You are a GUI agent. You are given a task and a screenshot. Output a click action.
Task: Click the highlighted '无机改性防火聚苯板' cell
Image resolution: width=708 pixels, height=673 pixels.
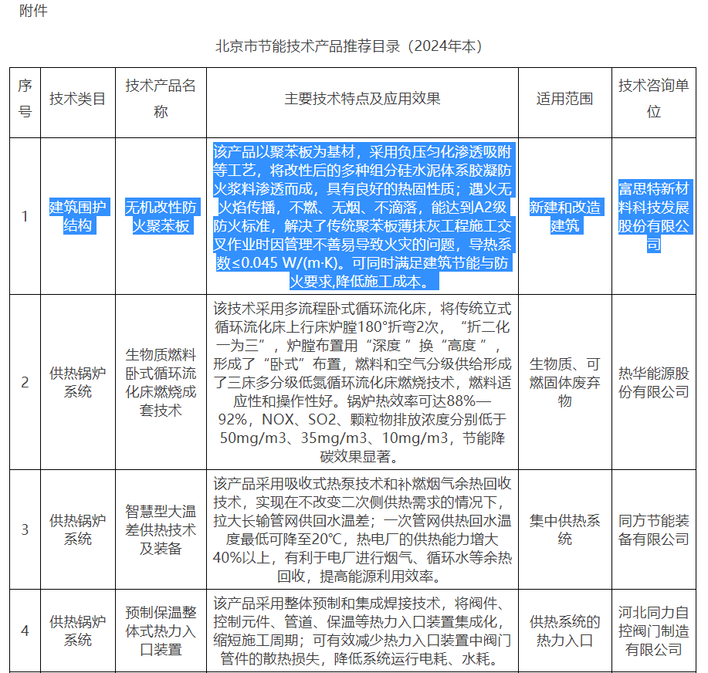pyautogui.click(x=161, y=216)
